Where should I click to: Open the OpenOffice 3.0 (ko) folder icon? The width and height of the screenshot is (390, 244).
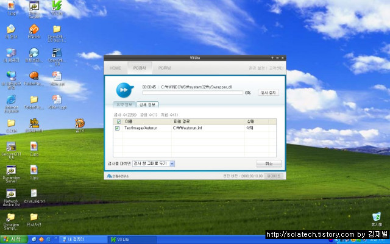coord(57,33)
